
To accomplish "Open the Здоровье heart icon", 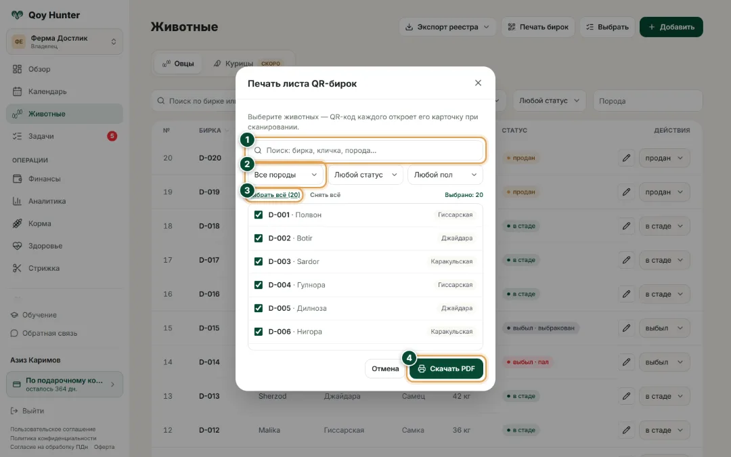I will [x=17, y=246].
